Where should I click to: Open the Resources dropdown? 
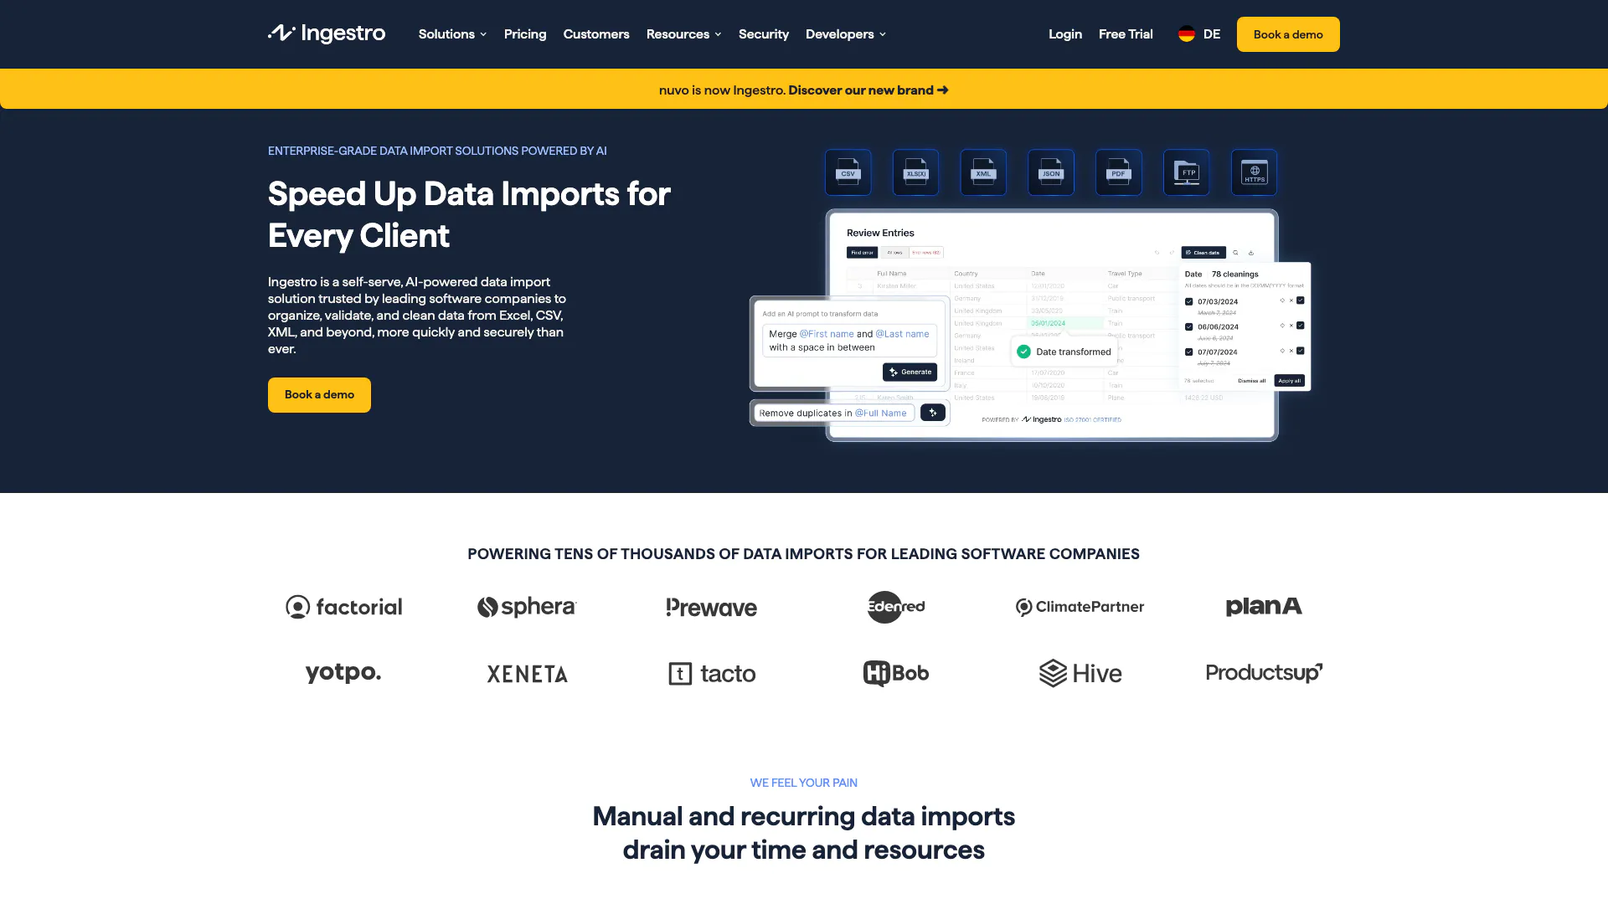tap(683, 34)
